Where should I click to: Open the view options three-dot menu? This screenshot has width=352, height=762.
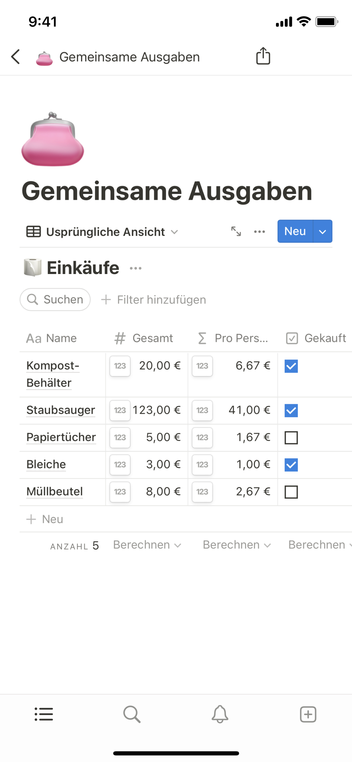click(x=259, y=231)
